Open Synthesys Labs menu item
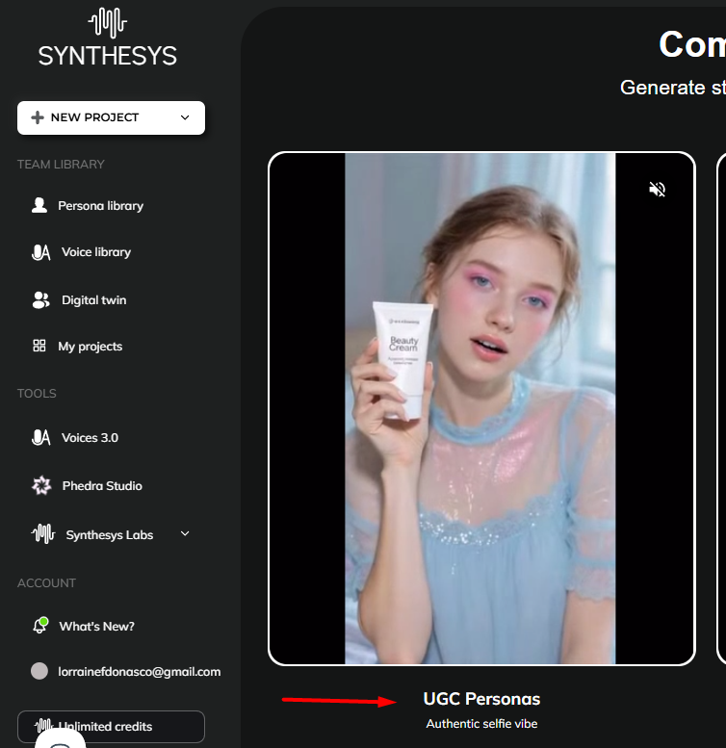 click(x=109, y=534)
